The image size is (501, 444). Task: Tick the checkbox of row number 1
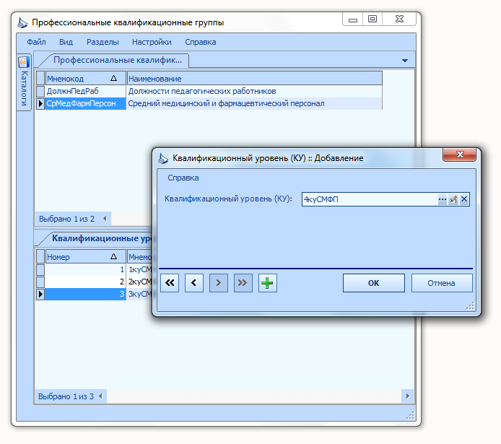pos(40,269)
